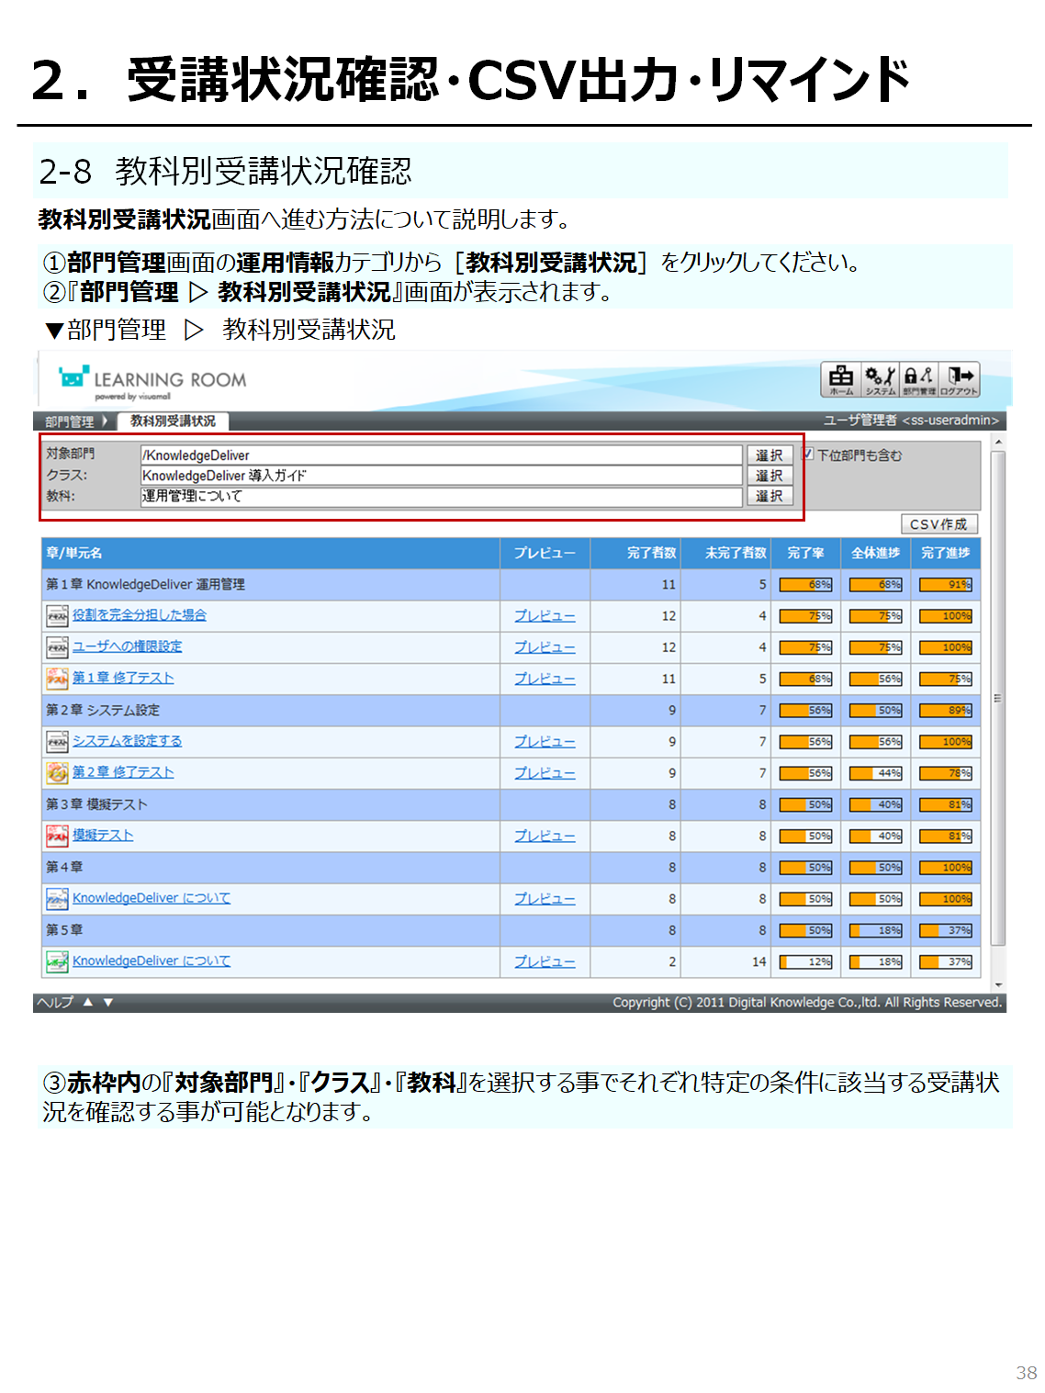Open the System (システム) tools icon
The width and height of the screenshot is (1045, 1393).
pyautogui.click(x=880, y=378)
